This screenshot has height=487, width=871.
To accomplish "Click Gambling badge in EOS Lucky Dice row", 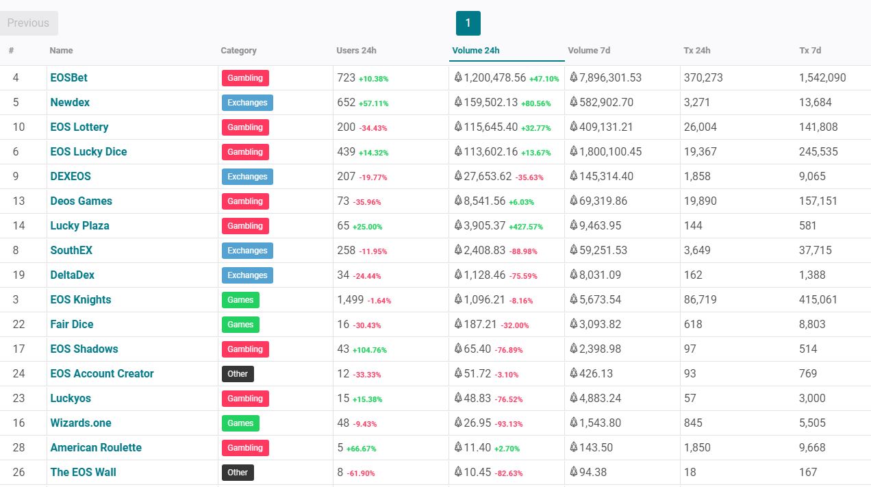I will click(x=245, y=152).
